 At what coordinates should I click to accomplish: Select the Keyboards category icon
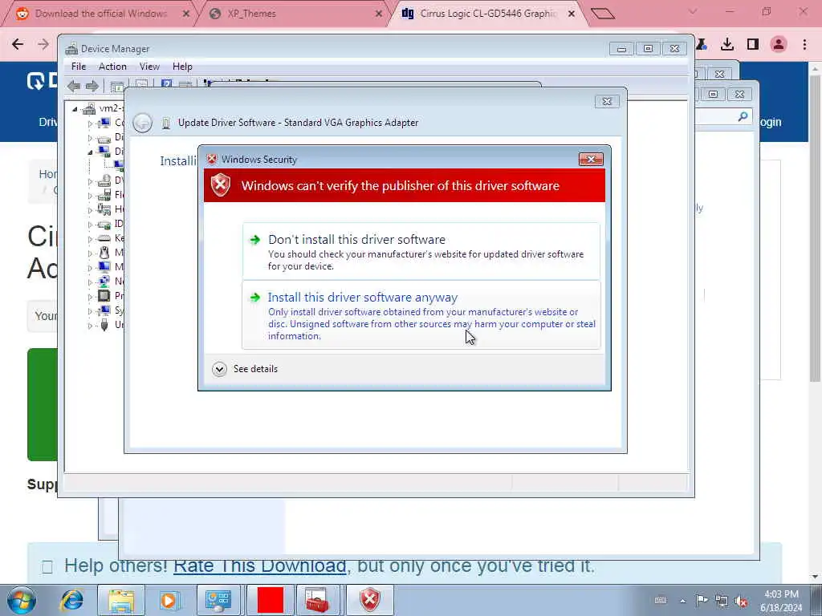pyautogui.click(x=104, y=237)
